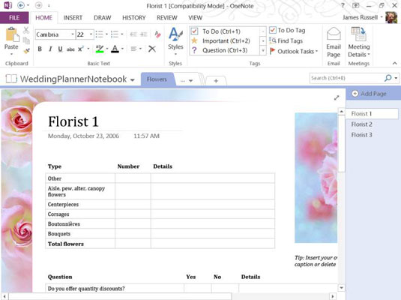Switch to the INSERT ribbon tab

[x=73, y=18]
